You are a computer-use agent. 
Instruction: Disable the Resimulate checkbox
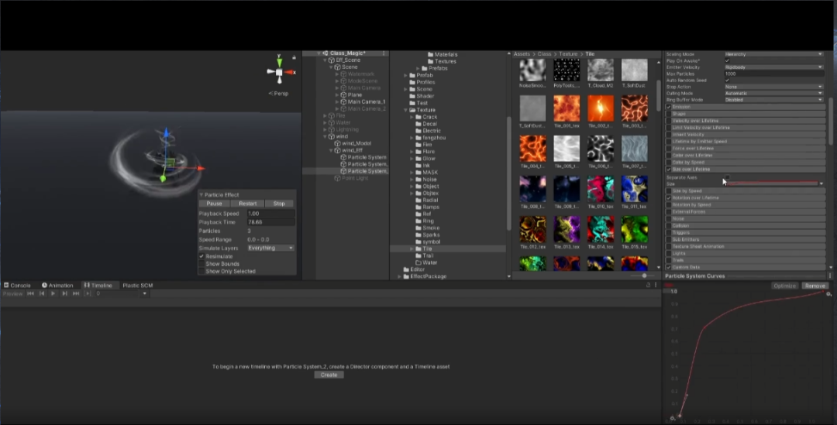coord(201,256)
